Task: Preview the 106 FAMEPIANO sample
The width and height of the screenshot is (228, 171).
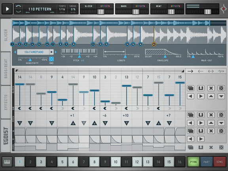Action: pos(51,52)
